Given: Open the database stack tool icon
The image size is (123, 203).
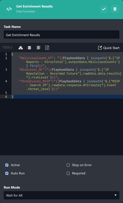Looking at the screenshot, I should (x=29, y=48).
